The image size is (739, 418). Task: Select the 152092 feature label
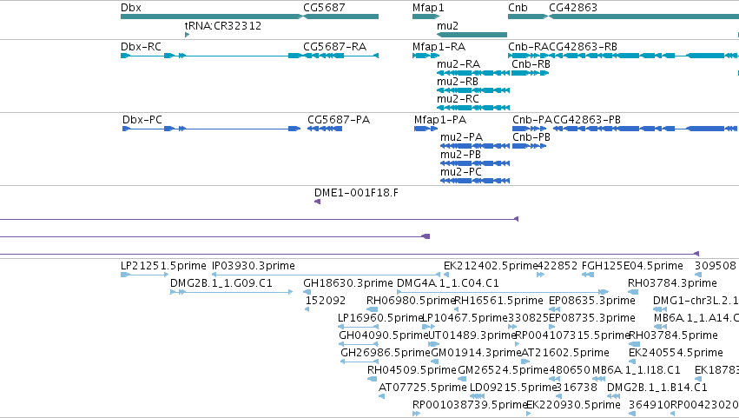coord(326,301)
